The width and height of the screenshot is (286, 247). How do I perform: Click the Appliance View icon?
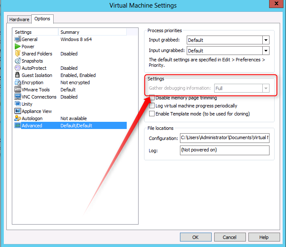click(x=18, y=111)
